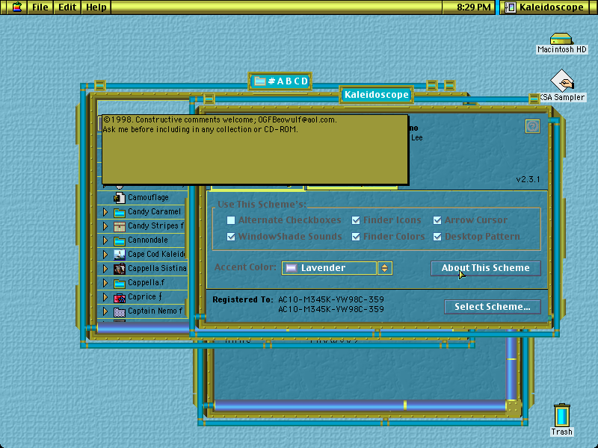Expand the Candy Caramel folder triangle
The width and height of the screenshot is (598, 448).
(x=105, y=212)
